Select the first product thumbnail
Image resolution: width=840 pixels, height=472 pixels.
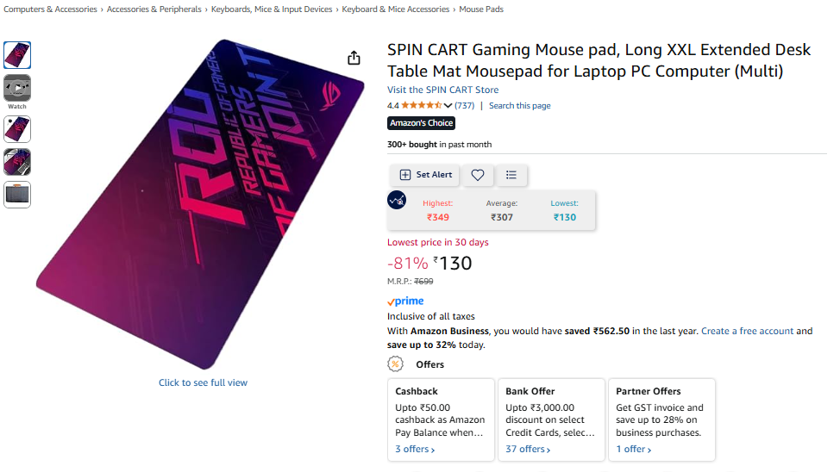coord(17,54)
